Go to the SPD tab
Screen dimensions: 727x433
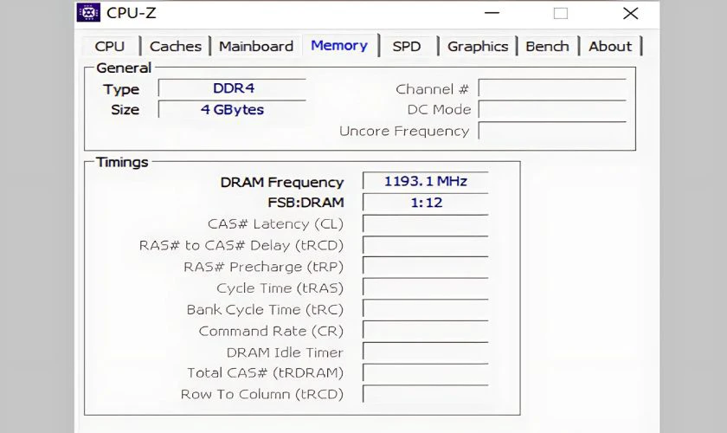click(407, 47)
